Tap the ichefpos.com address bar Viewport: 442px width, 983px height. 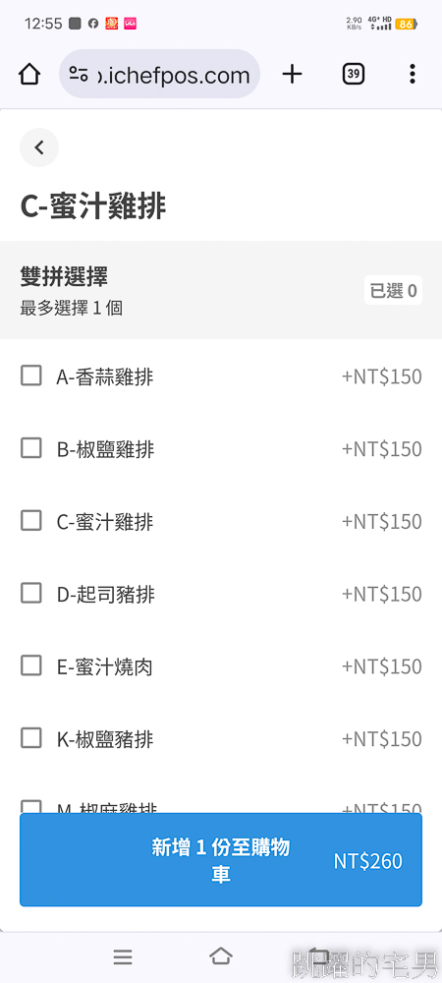point(160,75)
